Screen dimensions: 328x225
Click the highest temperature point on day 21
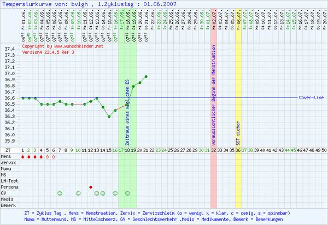coord(146,76)
